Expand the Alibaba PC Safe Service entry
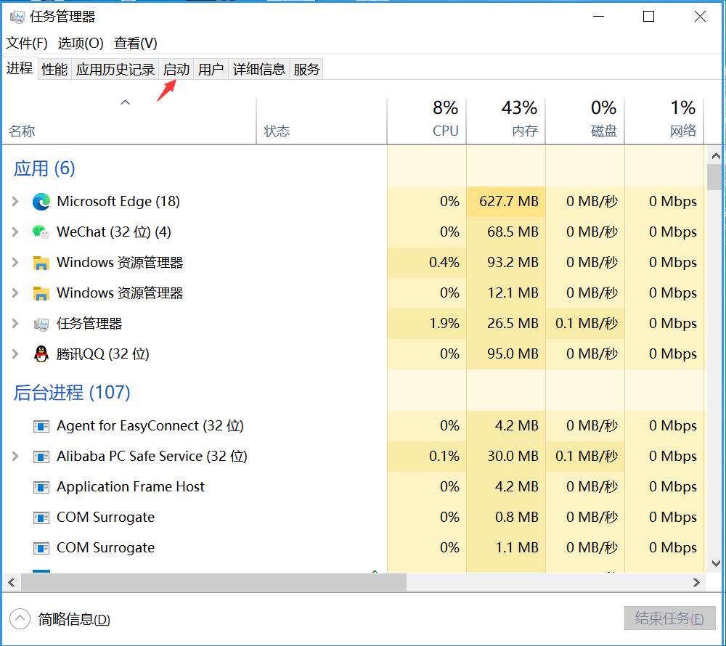The height and width of the screenshot is (646, 726). pyautogui.click(x=16, y=457)
